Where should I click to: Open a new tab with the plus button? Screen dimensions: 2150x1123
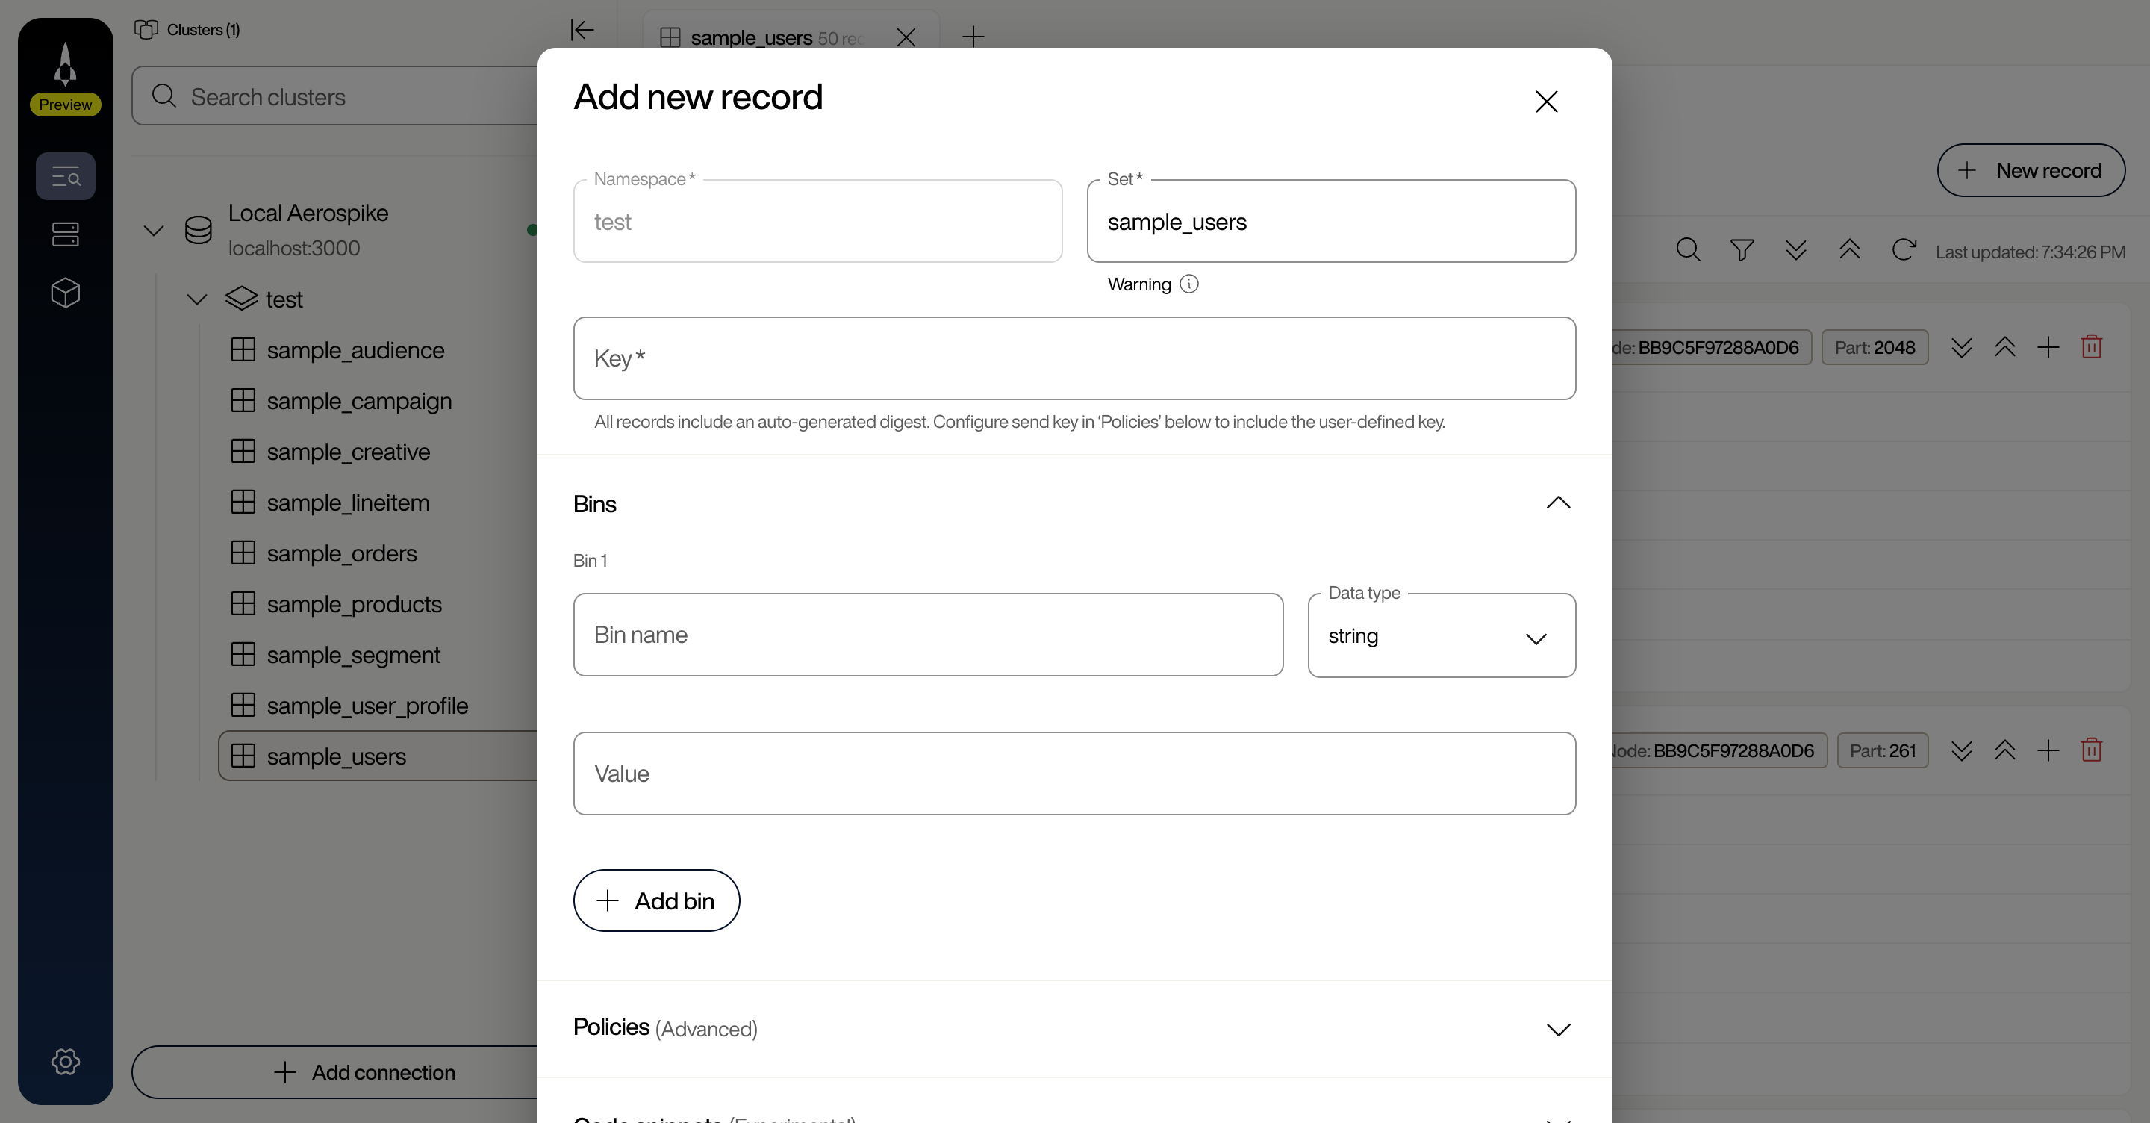[x=973, y=37]
